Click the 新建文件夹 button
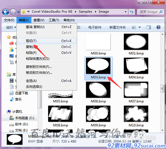 [118, 27]
